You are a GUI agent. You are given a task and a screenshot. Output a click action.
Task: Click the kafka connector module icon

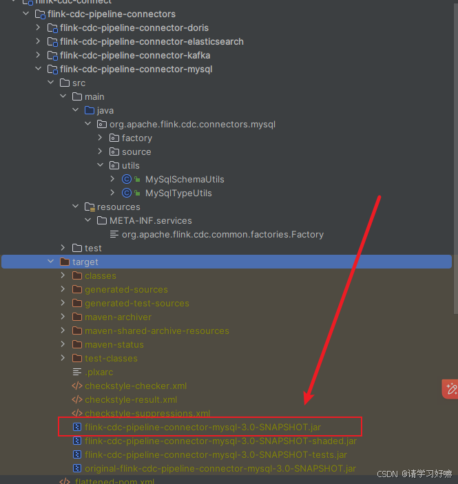point(52,56)
